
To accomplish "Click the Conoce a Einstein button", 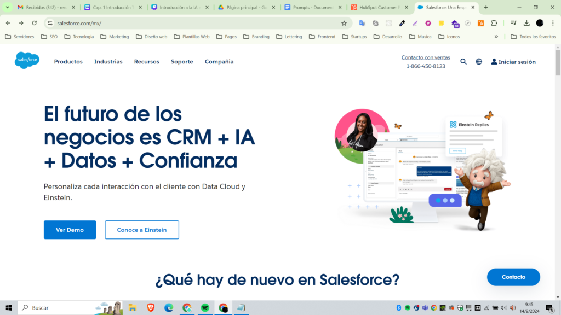I will click(x=142, y=230).
